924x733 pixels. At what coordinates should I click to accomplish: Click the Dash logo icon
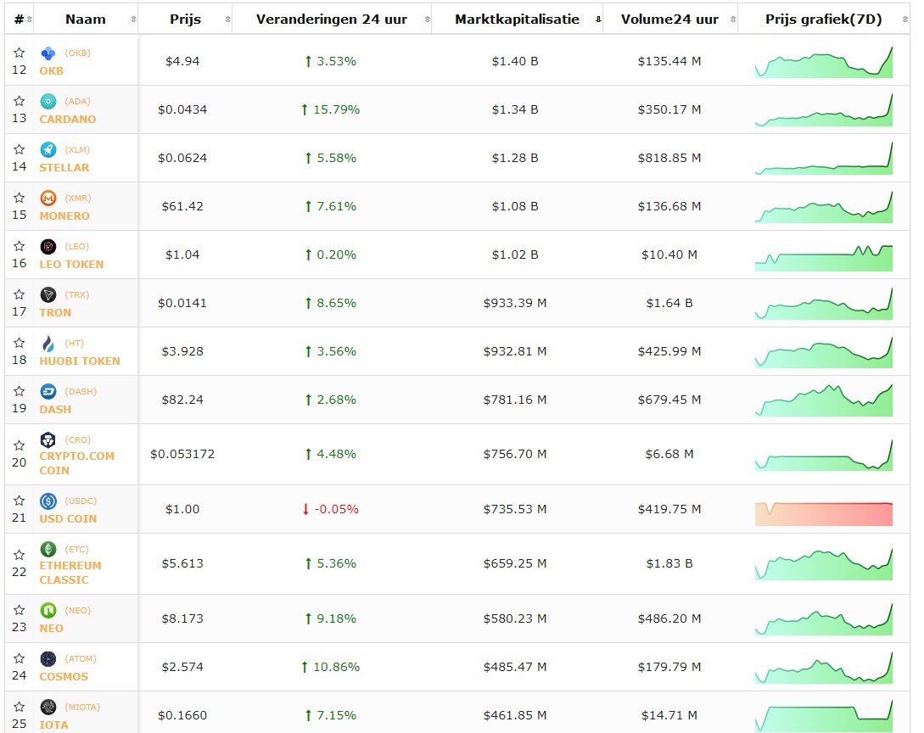pyautogui.click(x=48, y=392)
